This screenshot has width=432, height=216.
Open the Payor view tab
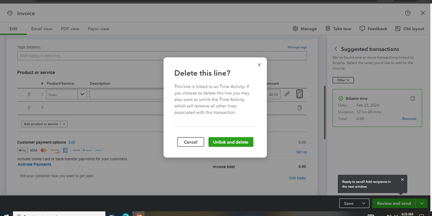coord(98,29)
